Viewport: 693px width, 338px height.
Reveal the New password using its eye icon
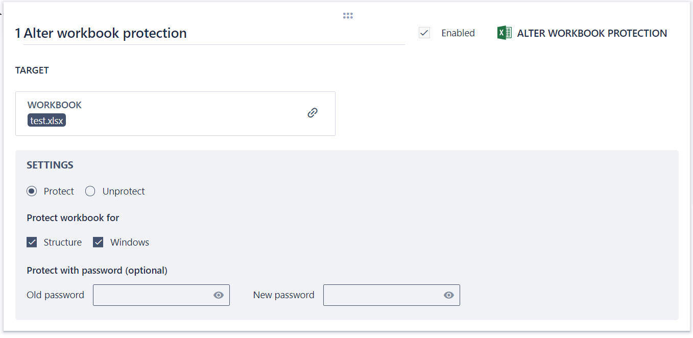[448, 295]
